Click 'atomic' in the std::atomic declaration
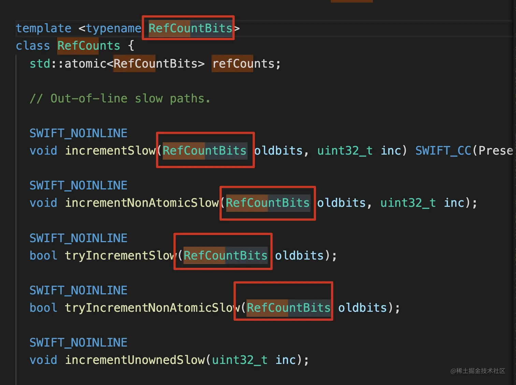Viewport: 516px width, 385px height. [85, 64]
